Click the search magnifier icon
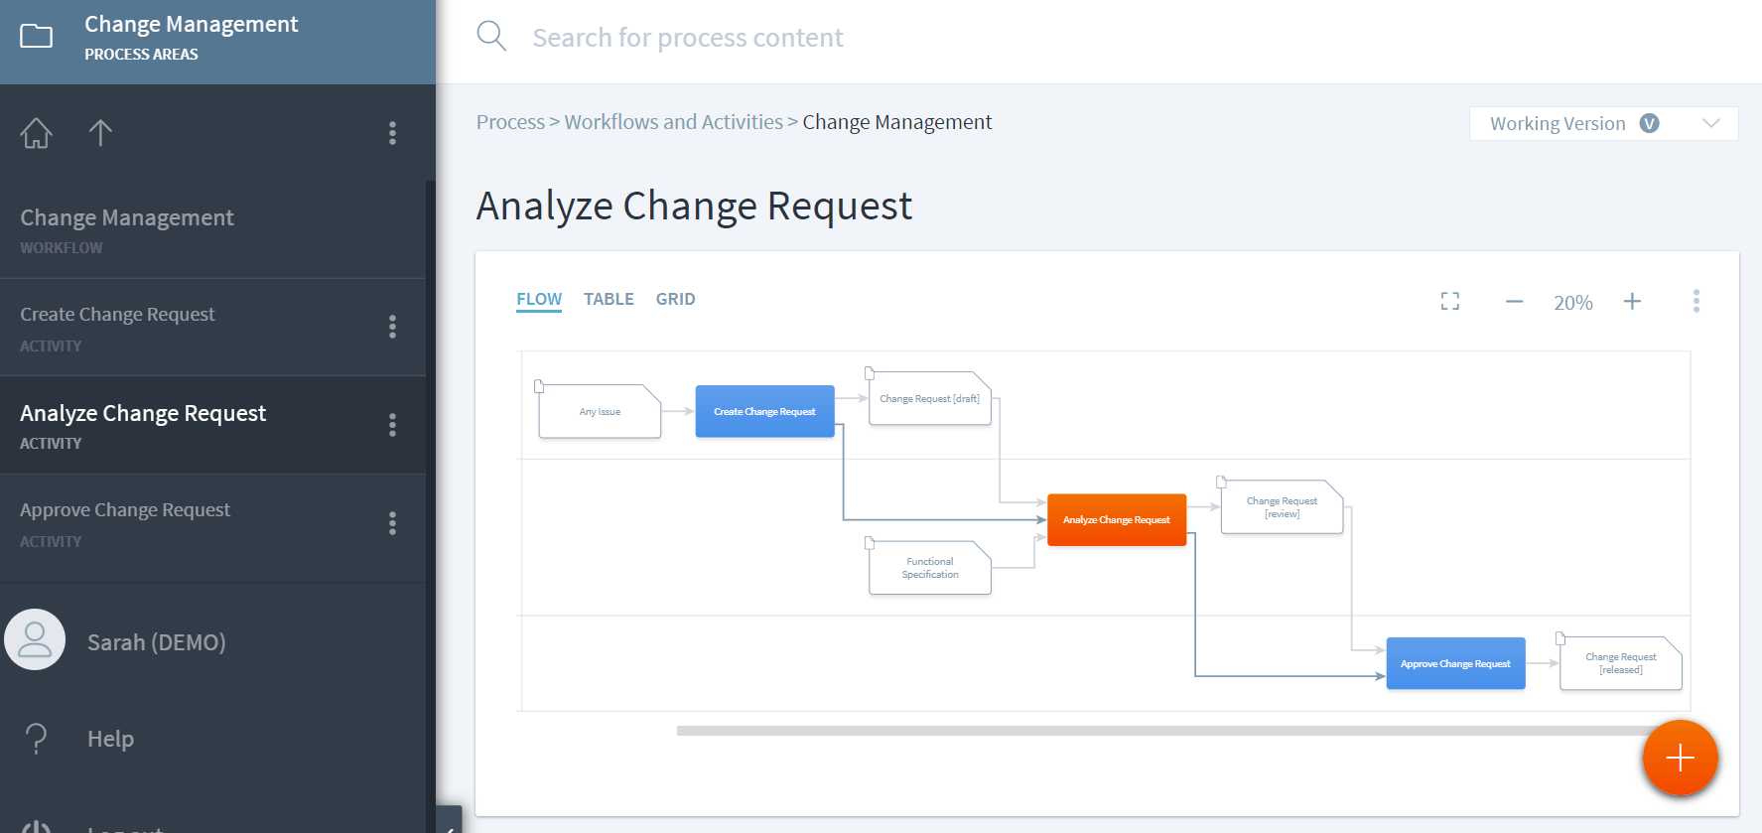 point(491,37)
